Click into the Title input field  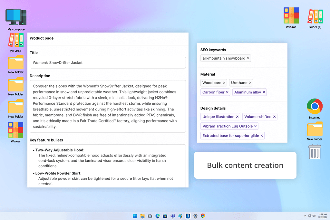click(x=108, y=63)
